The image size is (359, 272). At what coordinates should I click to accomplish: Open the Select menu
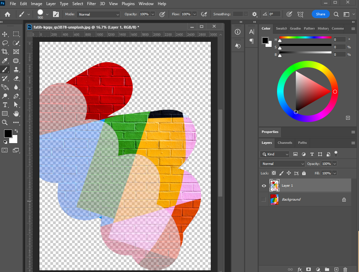(78, 4)
